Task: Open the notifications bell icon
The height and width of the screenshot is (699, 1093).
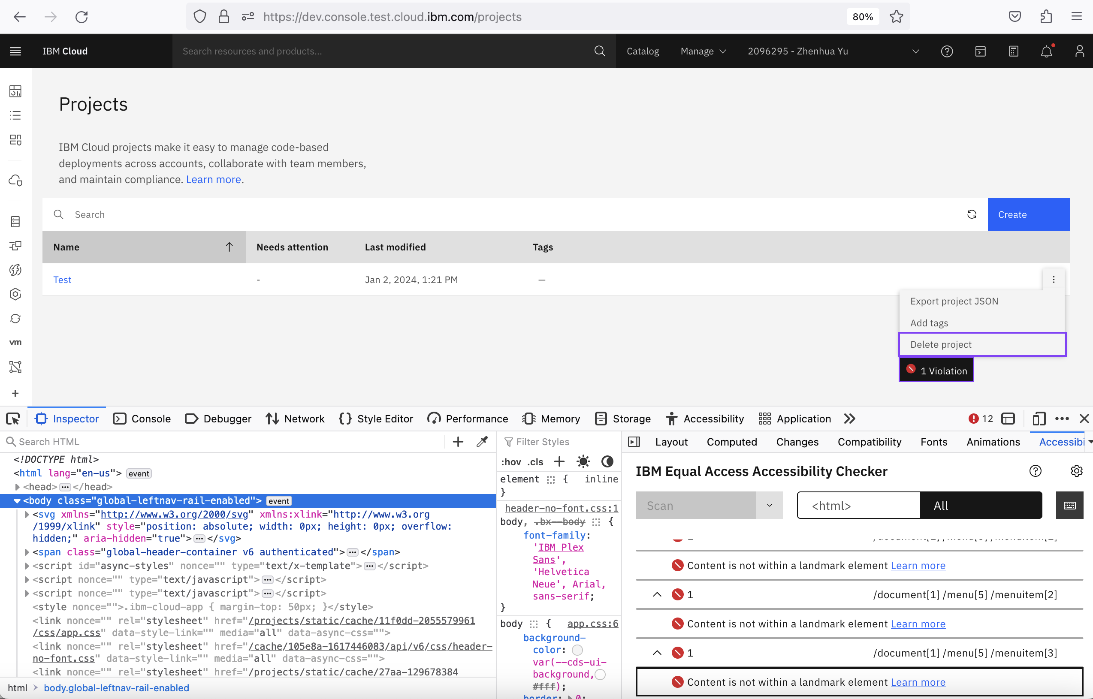Action: [x=1047, y=51]
